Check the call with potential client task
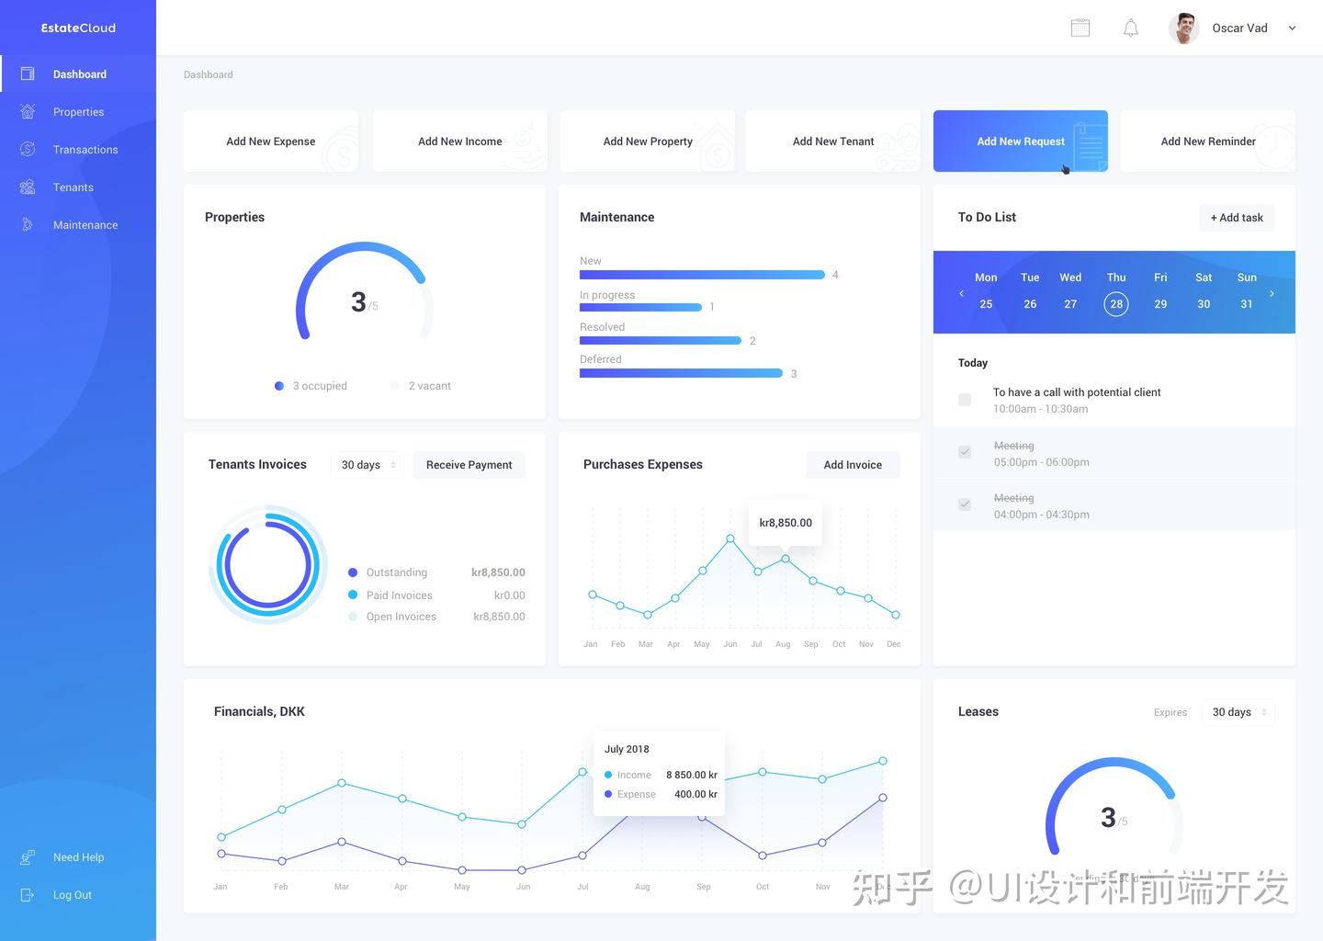The height and width of the screenshot is (941, 1323). pos(965,400)
